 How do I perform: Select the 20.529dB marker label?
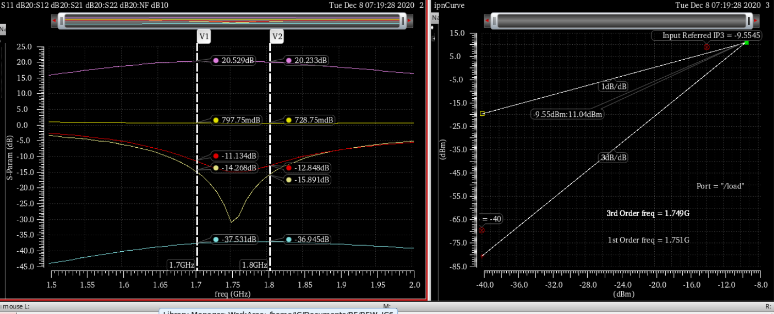(x=234, y=60)
